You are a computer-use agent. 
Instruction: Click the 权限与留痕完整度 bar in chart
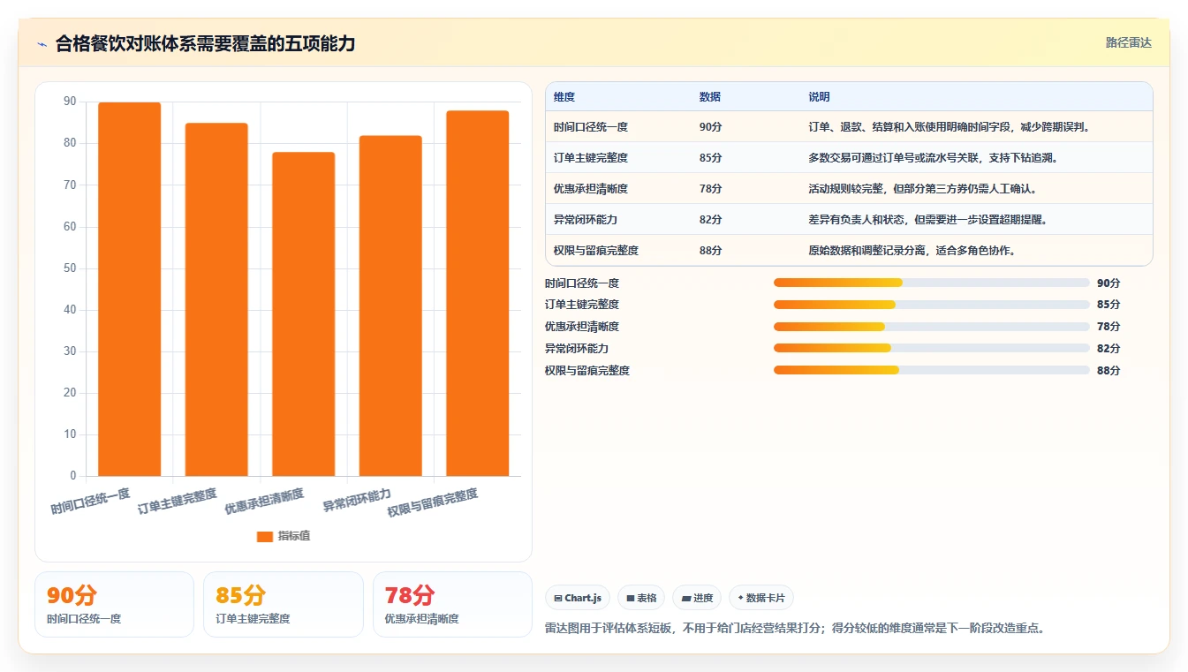coord(477,293)
